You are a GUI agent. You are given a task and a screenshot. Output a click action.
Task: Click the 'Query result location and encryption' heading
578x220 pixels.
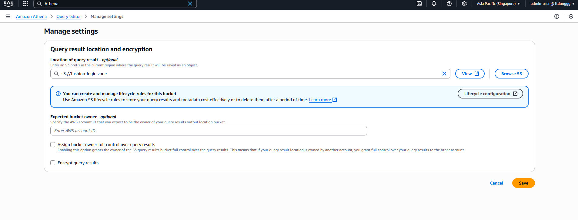(x=101, y=49)
